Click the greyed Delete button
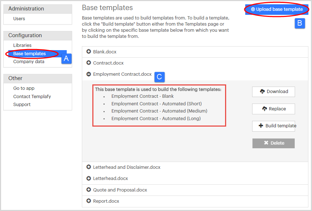312x211 pixels. (x=273, y=143)
